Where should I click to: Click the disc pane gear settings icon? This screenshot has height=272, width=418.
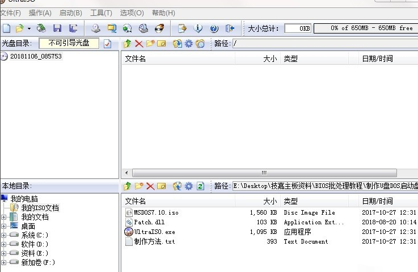click(188, 44)
